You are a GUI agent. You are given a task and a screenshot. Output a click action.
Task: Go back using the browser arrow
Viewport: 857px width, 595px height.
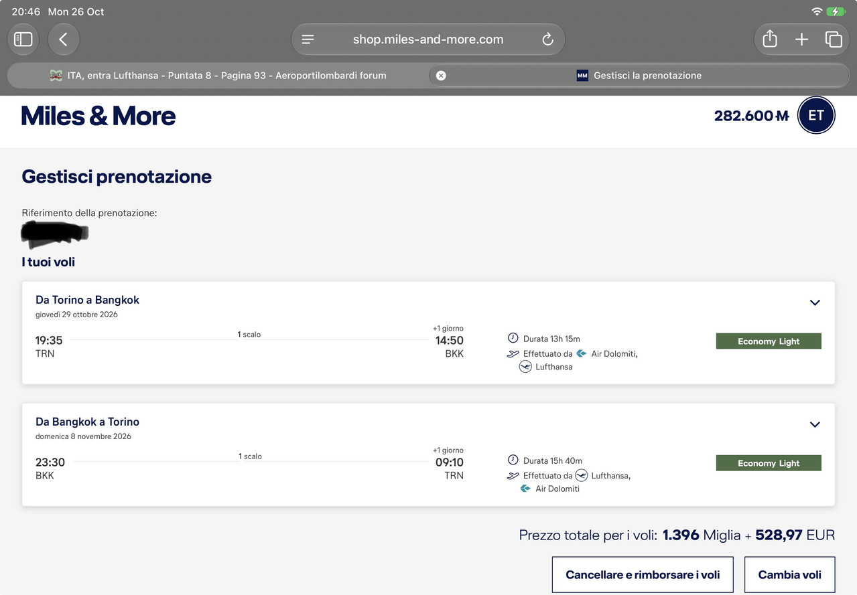(64, 39)
